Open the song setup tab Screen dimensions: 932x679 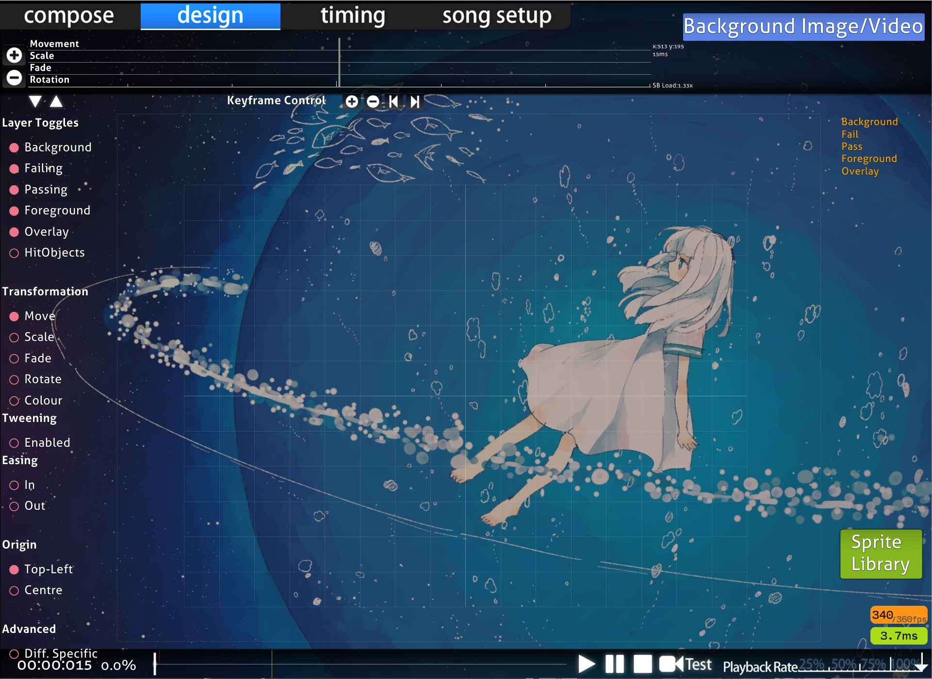pos(497,16)
